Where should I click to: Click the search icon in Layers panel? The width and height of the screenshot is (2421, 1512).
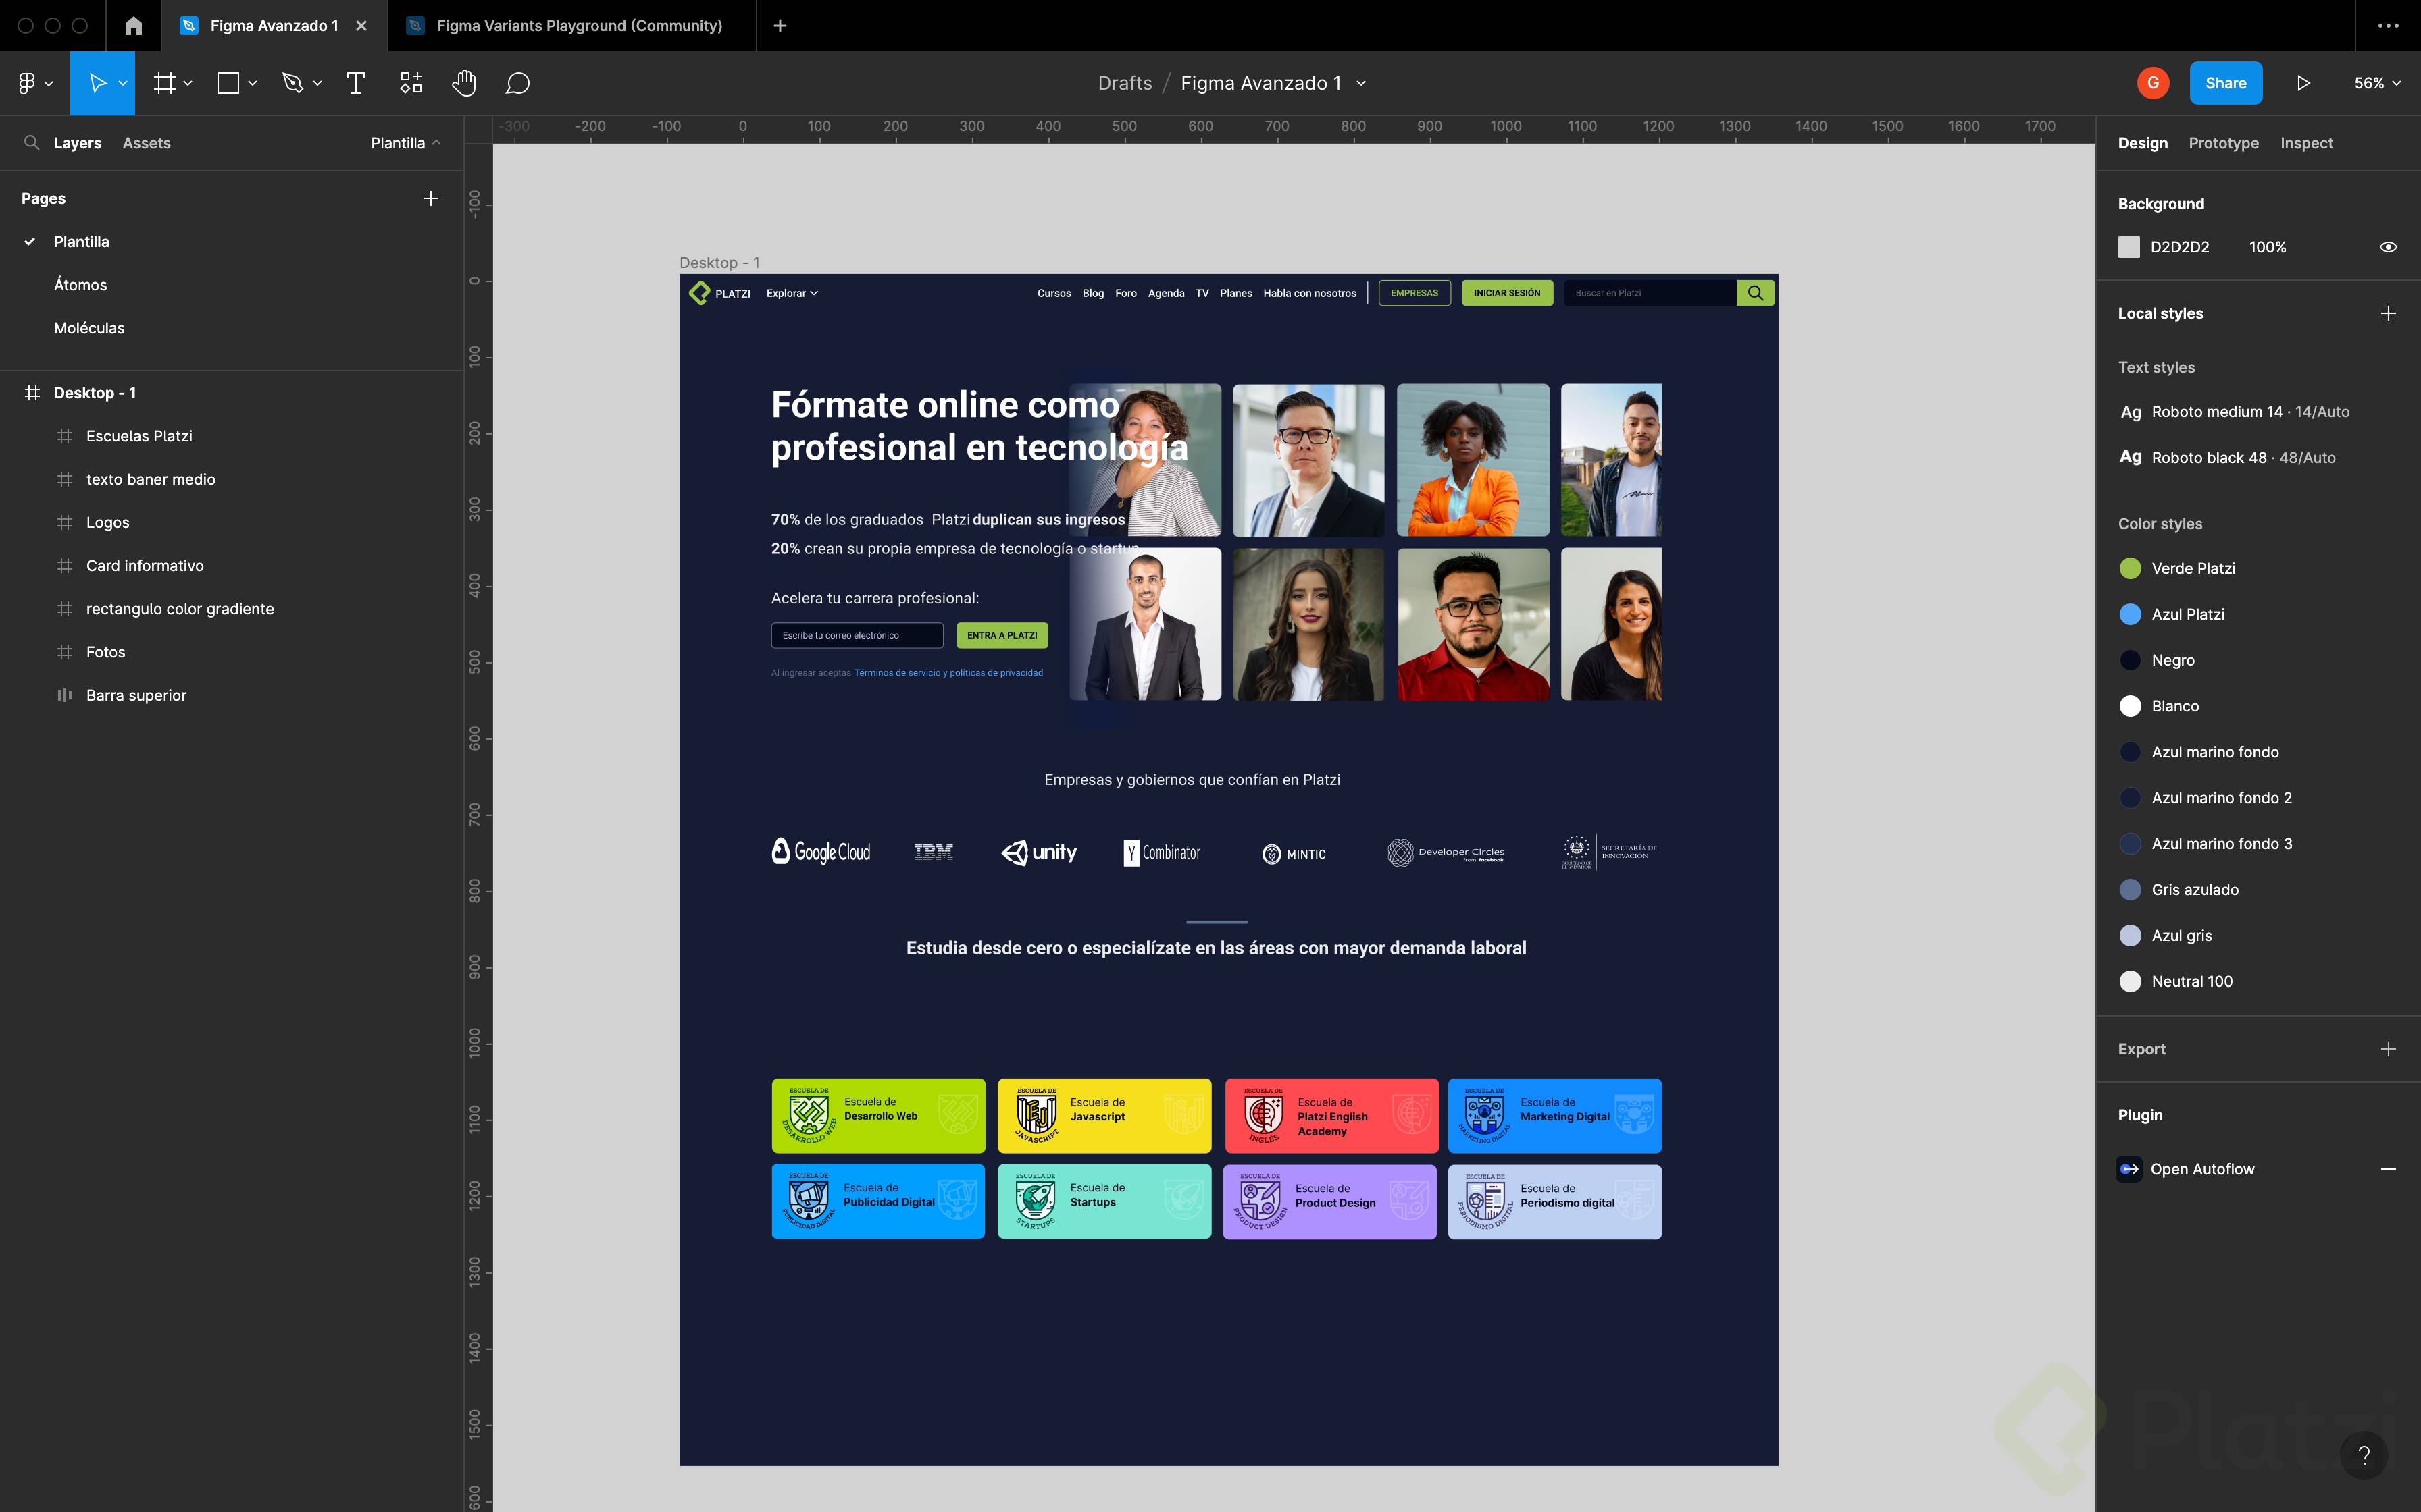pyautogui.click(x=31, y=143)
